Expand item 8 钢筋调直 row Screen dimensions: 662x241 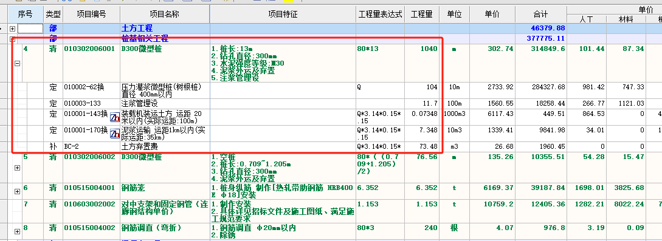click(x=17, y=232)
